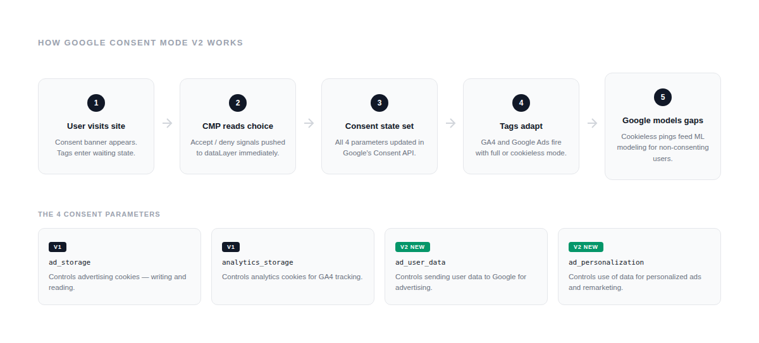
Task: Click the step 1 number circle
Action: [x=96, y=103]
